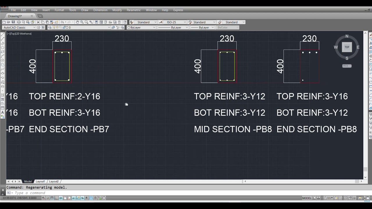Toggle Polar Tracking in status bar

coord(60,198)
